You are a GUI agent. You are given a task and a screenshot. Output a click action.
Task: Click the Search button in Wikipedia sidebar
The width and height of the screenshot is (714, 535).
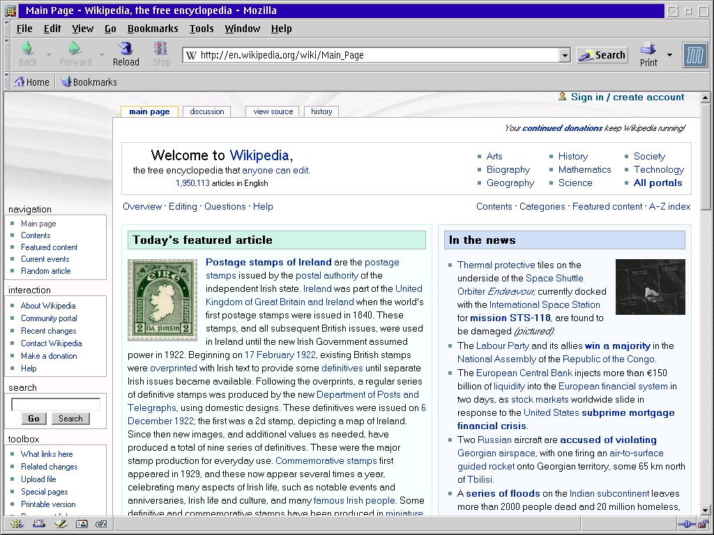click(x=70, y=419)
